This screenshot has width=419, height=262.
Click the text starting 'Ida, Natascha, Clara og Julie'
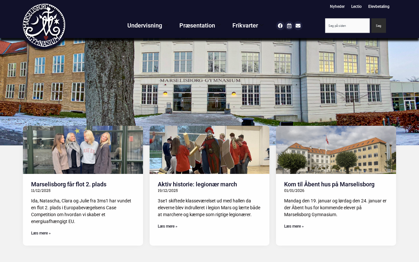point(82,211)
